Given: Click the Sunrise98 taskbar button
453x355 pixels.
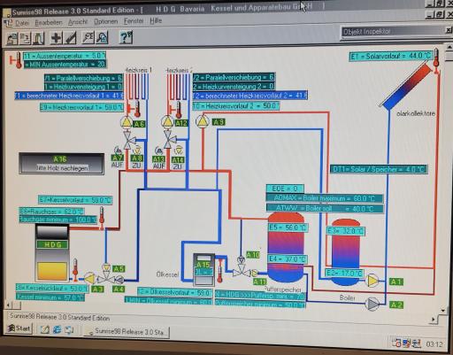Looking at the screenshot, I should [x=127, y=331].
